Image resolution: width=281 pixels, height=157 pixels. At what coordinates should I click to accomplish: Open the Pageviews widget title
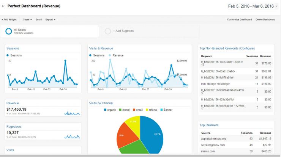point(14,127)
